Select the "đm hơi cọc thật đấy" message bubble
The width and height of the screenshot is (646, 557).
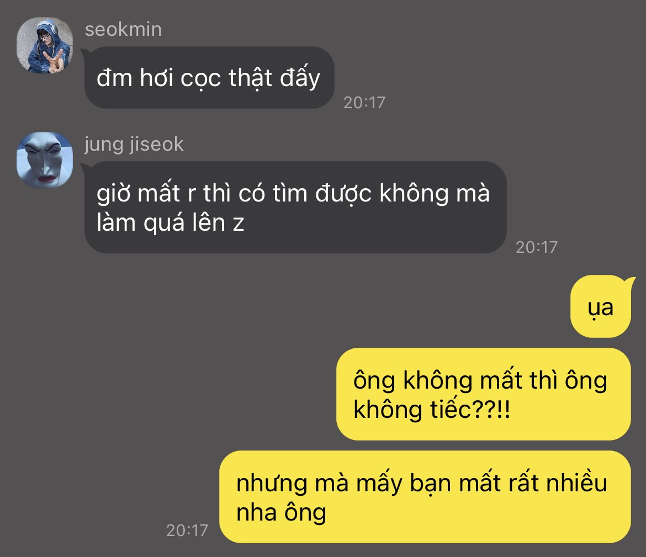[x=209, y=77]
